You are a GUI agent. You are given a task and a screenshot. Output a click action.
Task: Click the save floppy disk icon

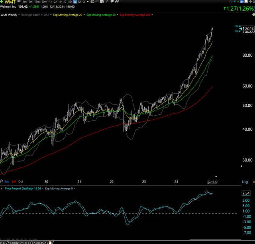point(246,2)
